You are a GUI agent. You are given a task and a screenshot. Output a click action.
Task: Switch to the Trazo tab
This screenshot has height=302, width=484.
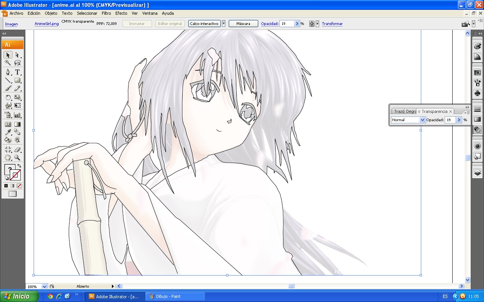(x=399, y=111)
